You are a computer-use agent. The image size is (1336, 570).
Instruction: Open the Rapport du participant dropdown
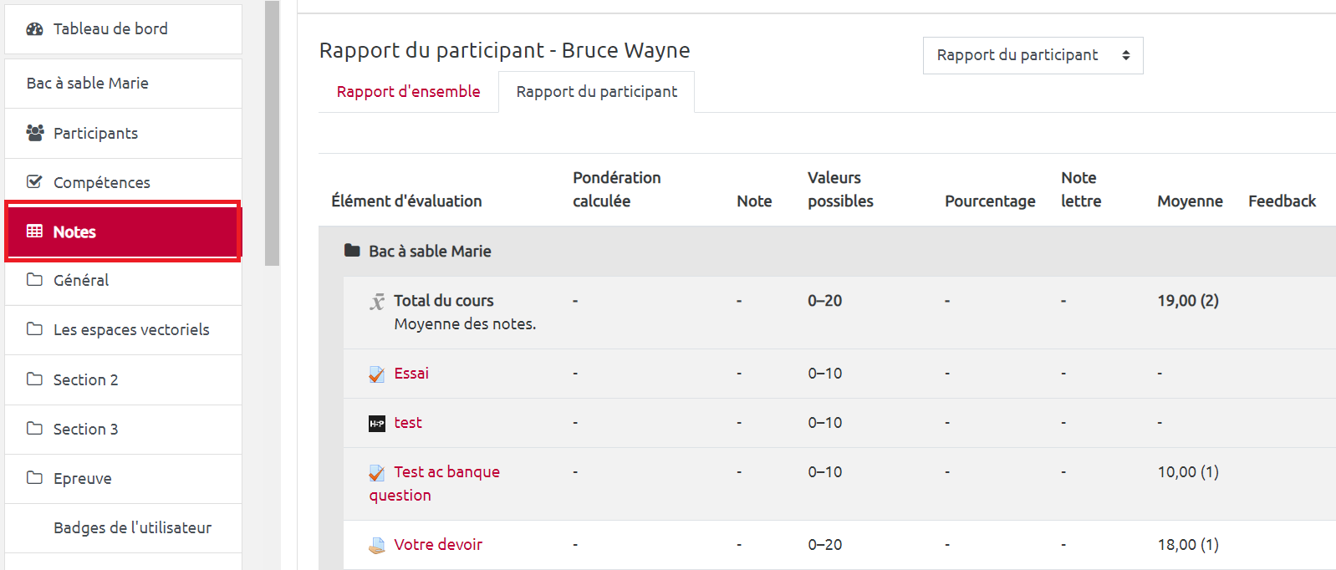tap(1033, 55)
